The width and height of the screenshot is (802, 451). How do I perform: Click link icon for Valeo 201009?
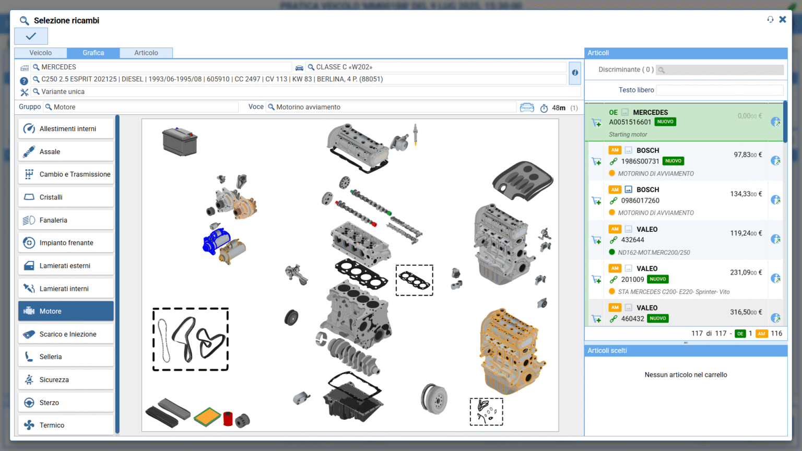tap(614, 280)
